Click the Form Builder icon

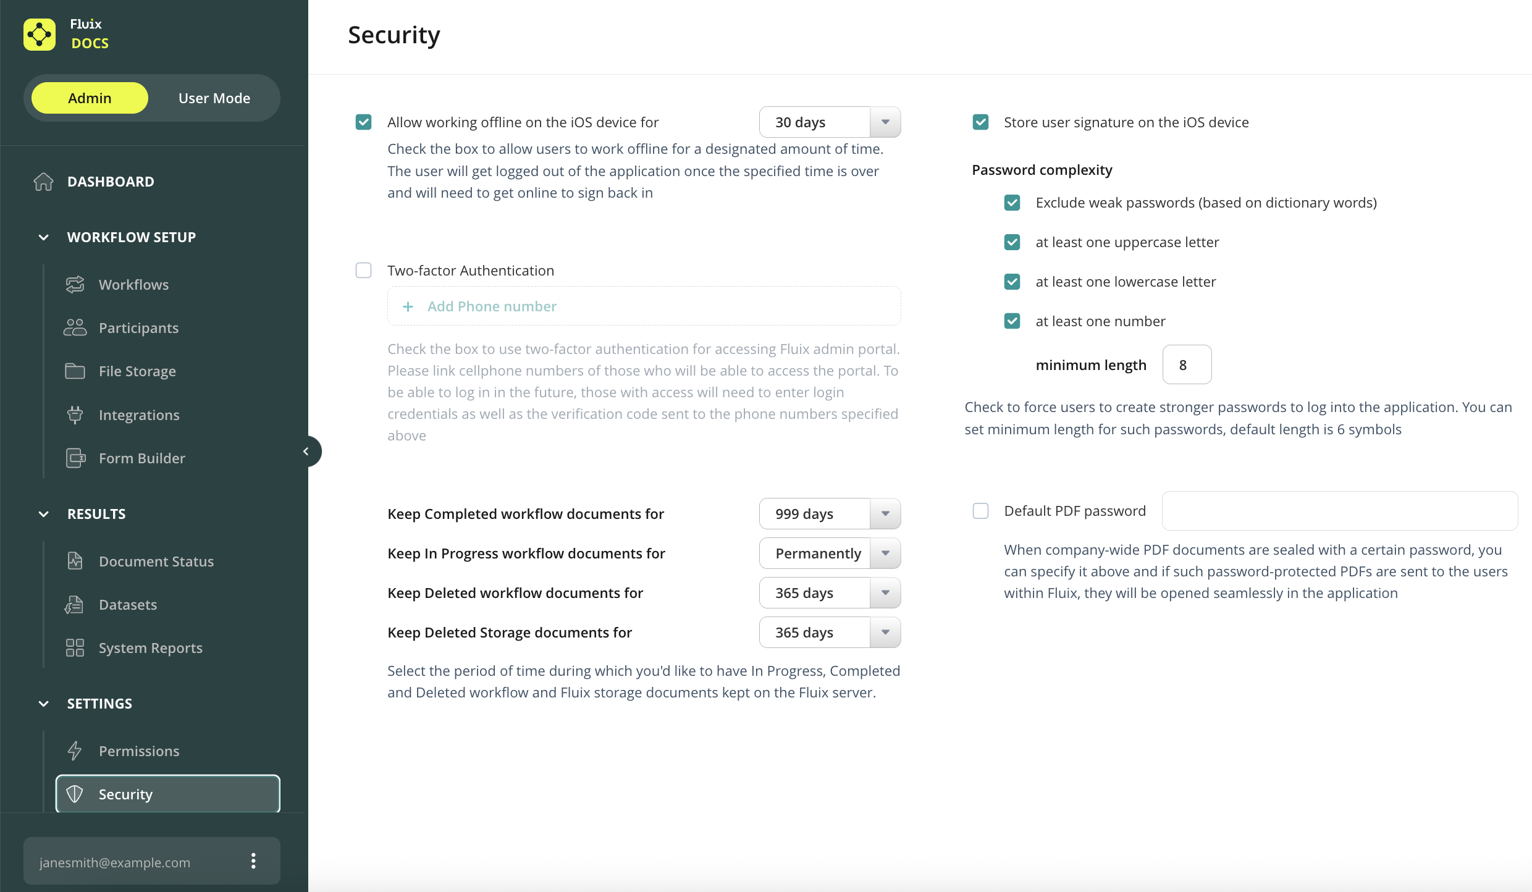tap(75, 458)
